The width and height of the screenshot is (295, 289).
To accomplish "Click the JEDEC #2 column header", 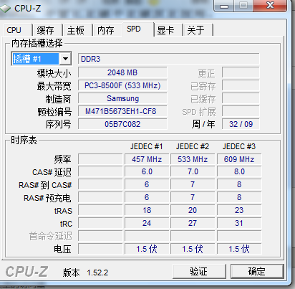I will click(x=193, y=146).
